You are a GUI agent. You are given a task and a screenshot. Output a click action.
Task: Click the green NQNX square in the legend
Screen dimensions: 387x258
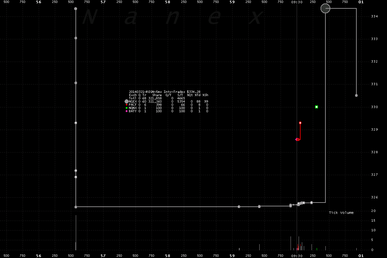pos(126,108)
